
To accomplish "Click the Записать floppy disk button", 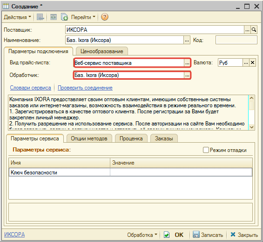I will pos(208,235).
